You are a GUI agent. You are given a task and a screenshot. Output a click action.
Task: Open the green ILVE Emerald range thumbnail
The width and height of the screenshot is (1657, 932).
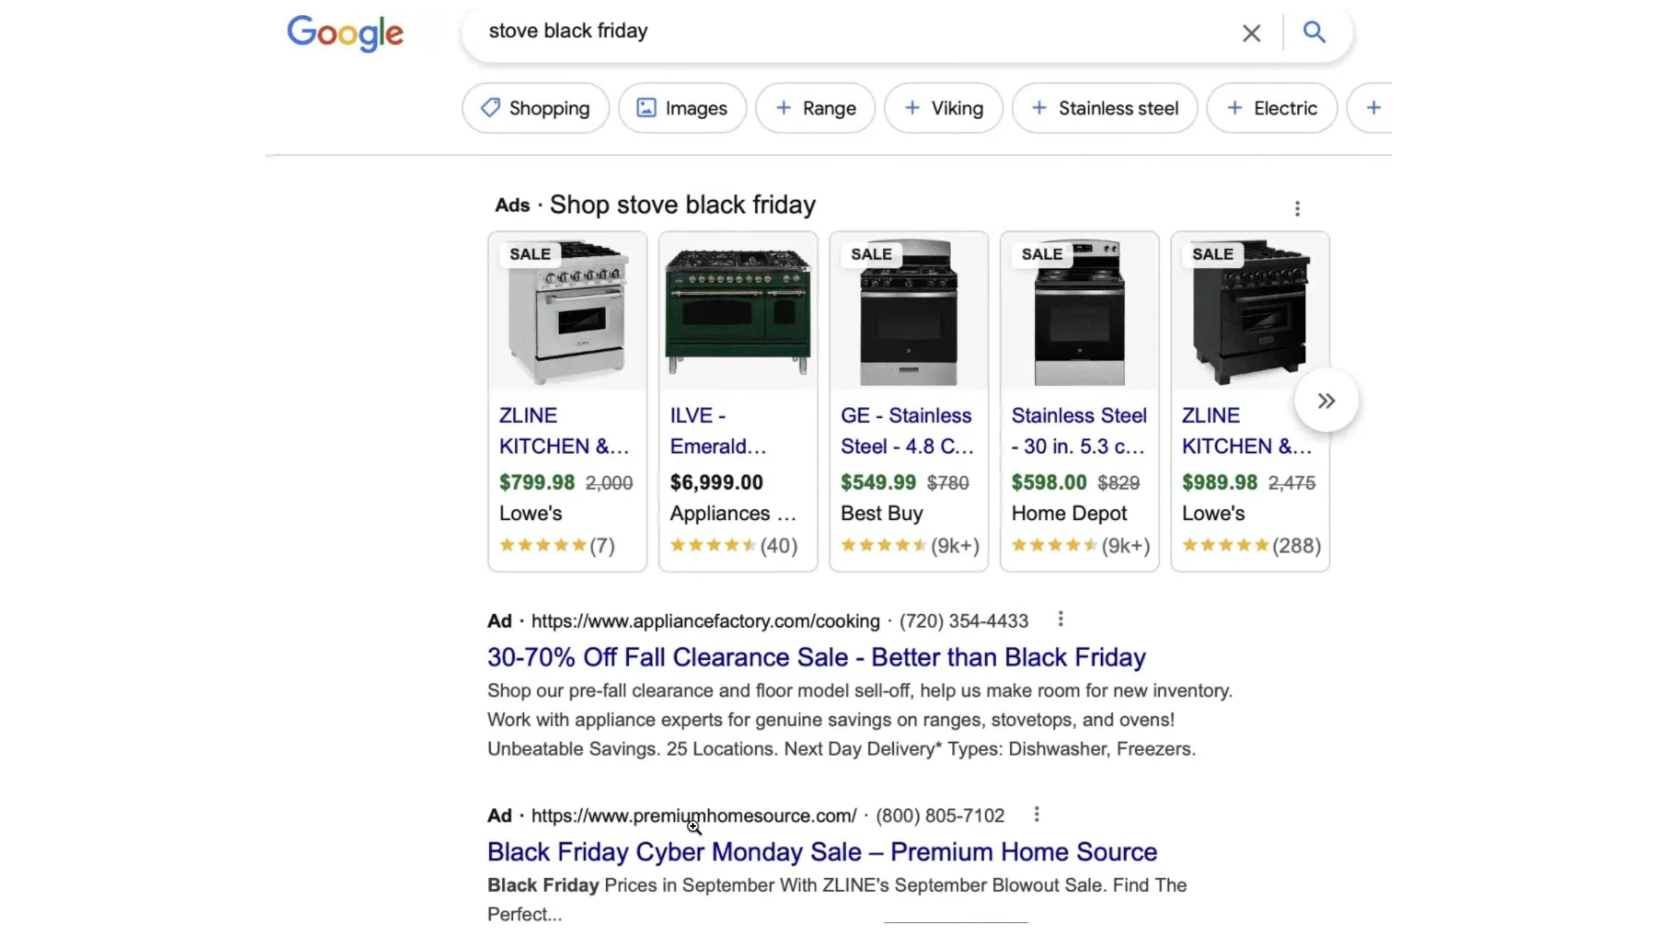click(x=738, y=312)
